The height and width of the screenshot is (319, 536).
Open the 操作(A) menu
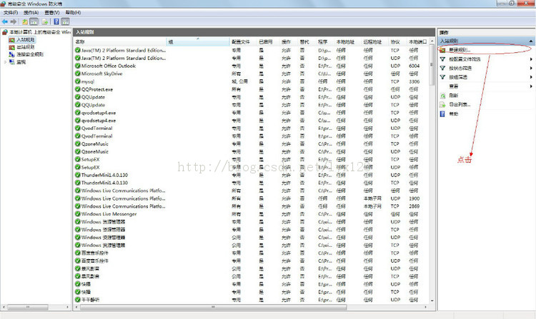(31, 13)
